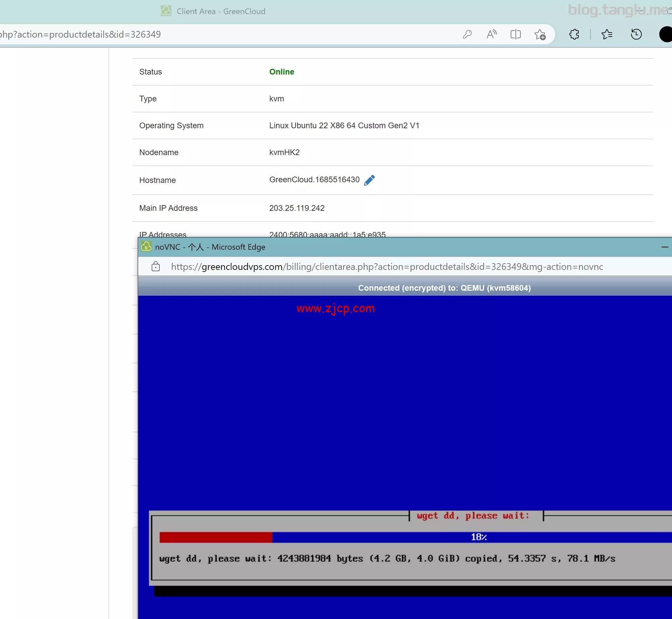Click inside the blue VNC console display
This screenshot has height=619, width=672.
point(403,403)
